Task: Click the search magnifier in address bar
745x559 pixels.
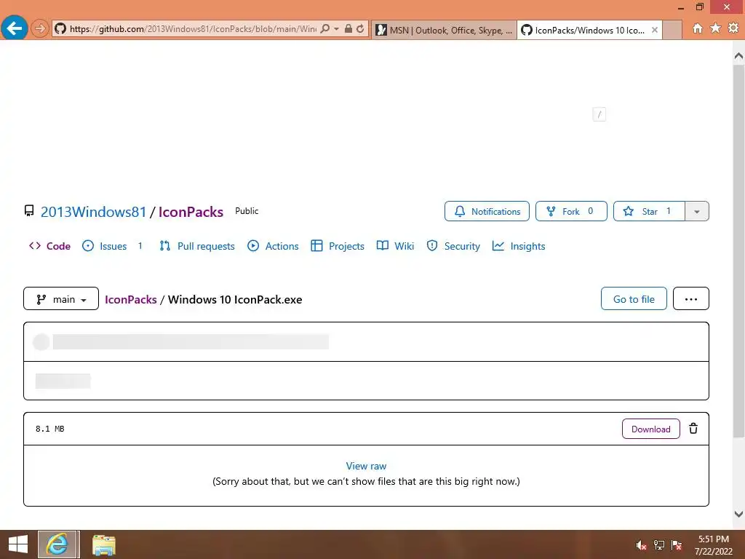Action: (325, 29)
